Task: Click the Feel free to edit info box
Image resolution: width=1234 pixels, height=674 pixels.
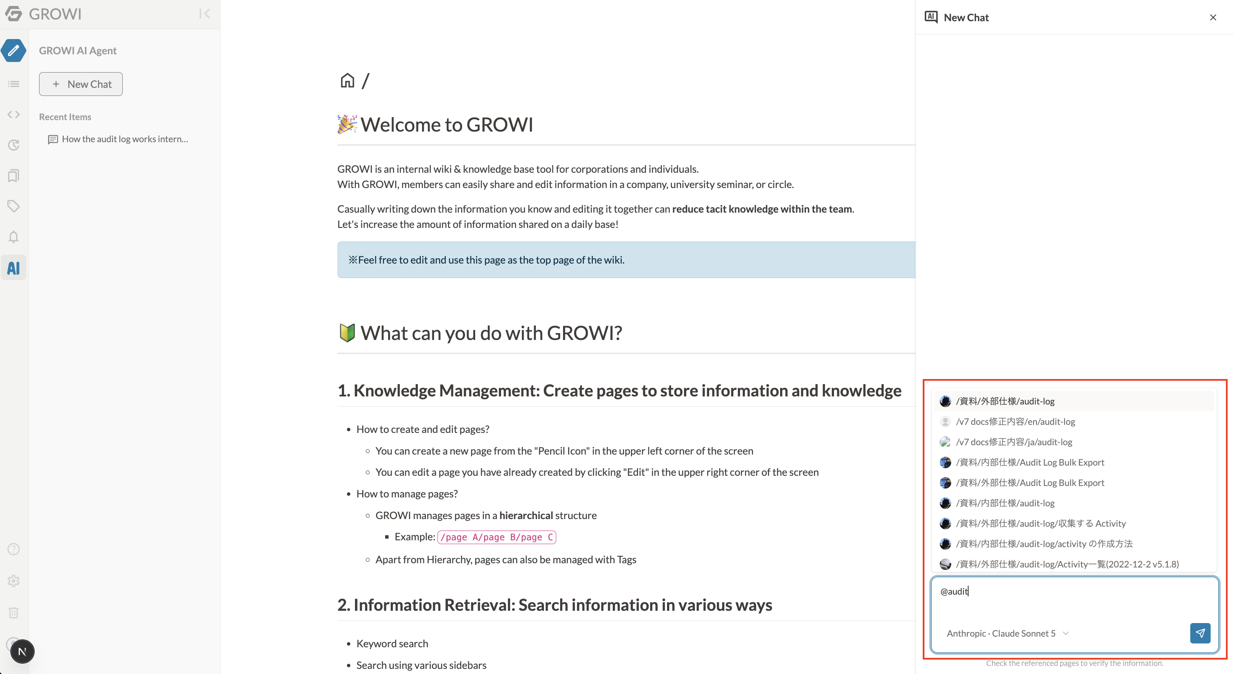Action: [x=626, y=259]
